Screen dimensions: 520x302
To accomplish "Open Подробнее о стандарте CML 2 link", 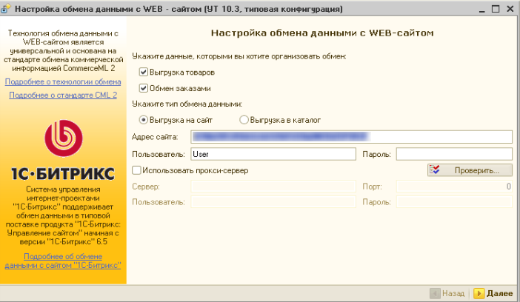I will (63, 95).
